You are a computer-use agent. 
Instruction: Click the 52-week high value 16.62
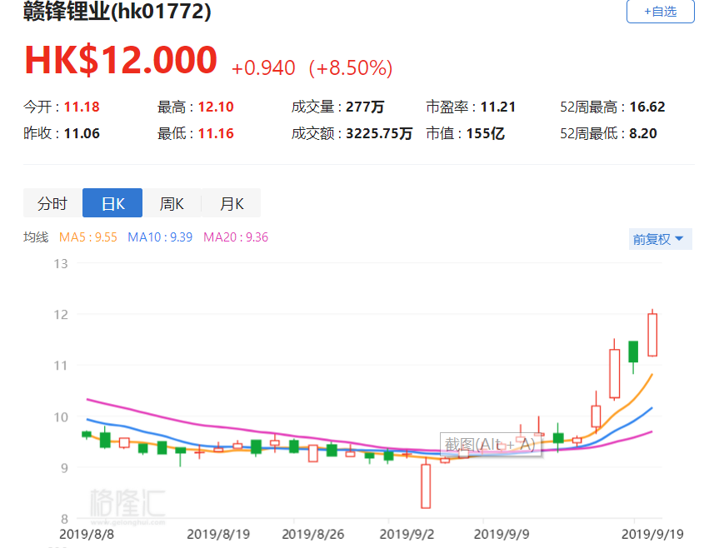647,107
